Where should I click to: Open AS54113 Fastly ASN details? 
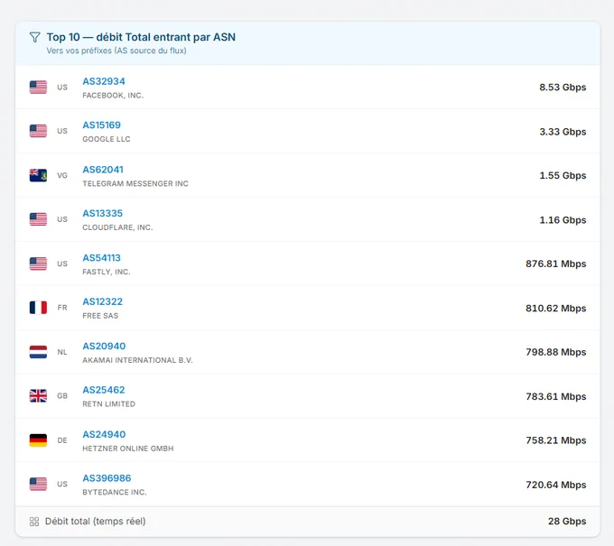(101, 258)
